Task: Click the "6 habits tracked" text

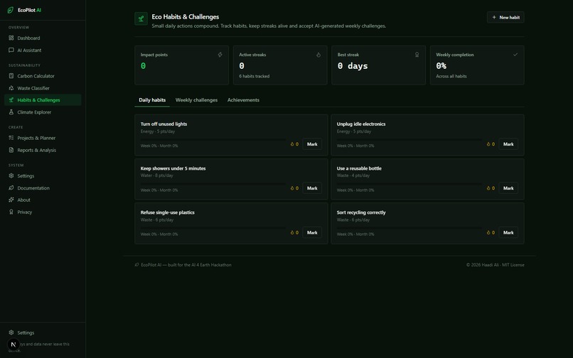Action: click(255, 76)
